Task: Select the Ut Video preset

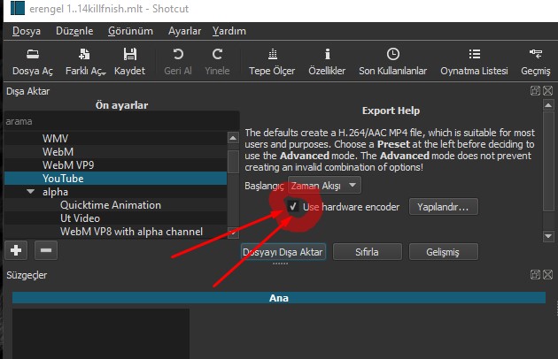Action: coord(115,218)
